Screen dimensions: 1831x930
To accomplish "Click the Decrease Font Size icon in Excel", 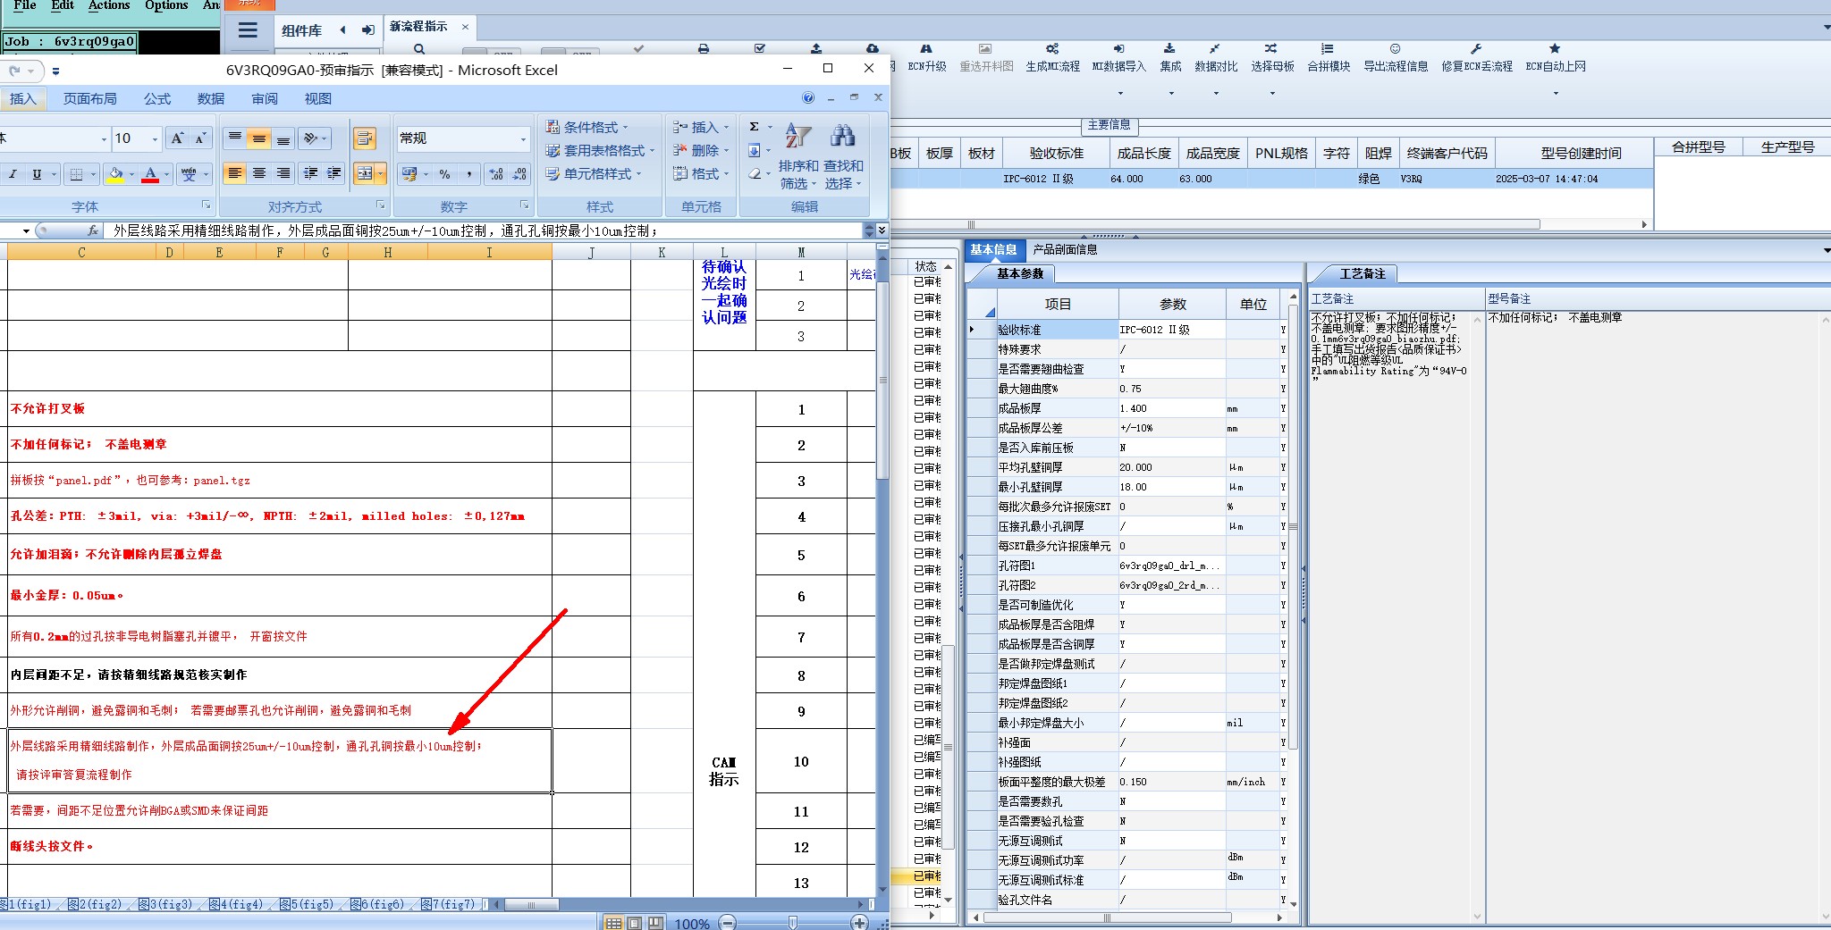I will pos(200,138).
